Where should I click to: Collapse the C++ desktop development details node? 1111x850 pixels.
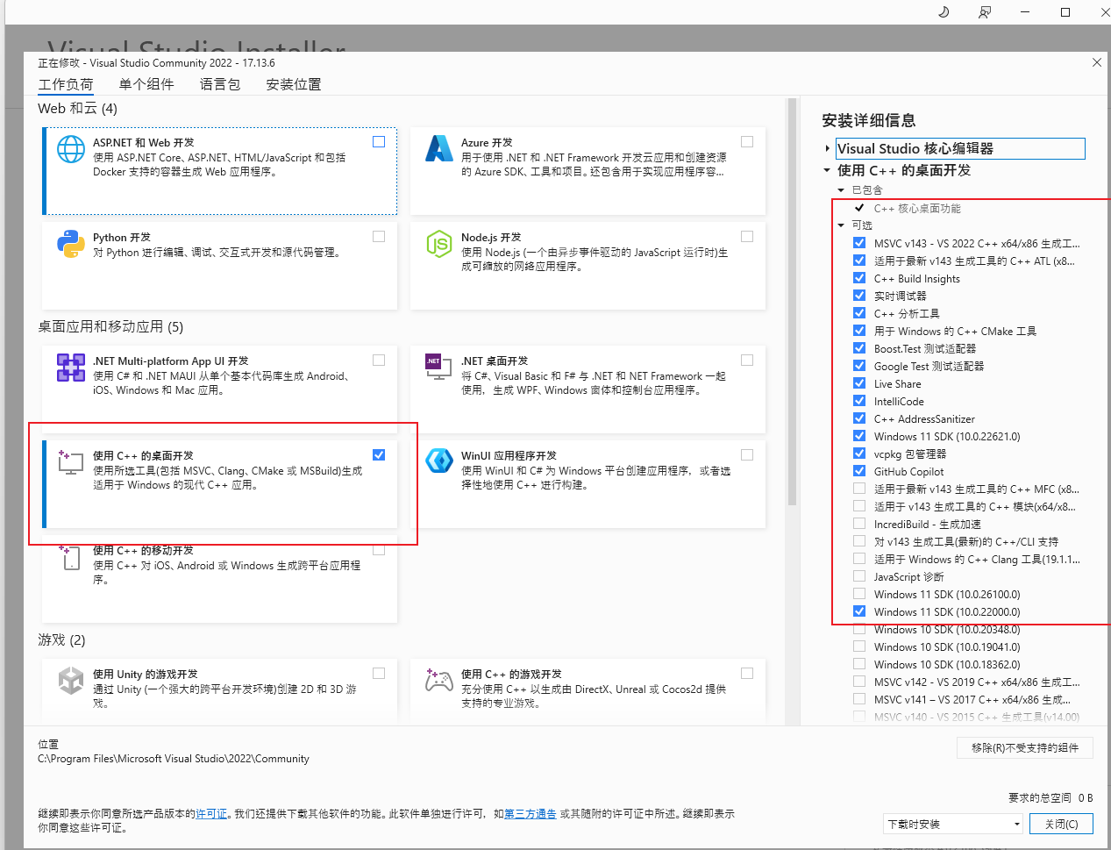coord(827,170)
